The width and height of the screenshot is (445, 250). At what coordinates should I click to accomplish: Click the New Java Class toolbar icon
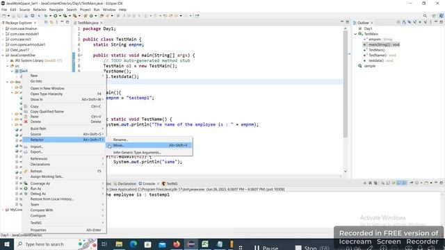pyautogui.click(x=91, y=16)
